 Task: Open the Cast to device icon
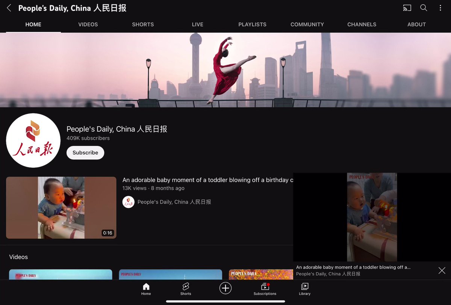click(x=407, y=8)
